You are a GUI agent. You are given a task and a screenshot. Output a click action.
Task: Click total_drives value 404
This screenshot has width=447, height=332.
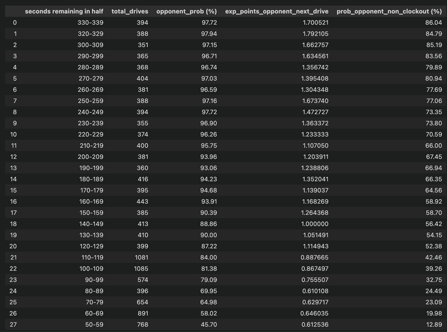tap(142, 78)
